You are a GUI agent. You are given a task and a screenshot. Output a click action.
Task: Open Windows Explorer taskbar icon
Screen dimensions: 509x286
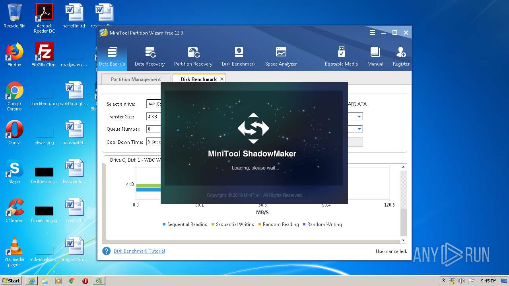click(45, 281)
